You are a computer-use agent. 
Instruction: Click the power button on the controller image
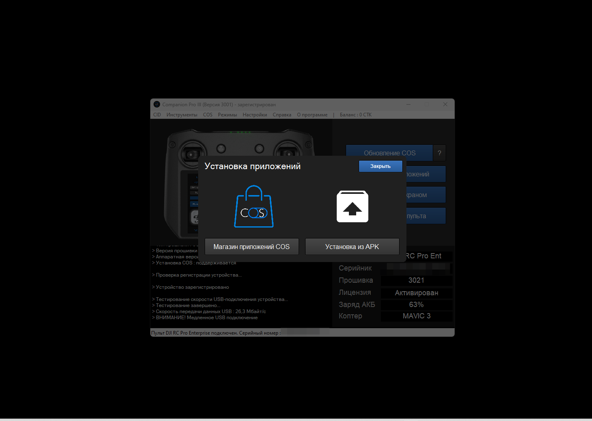[259, 149]
